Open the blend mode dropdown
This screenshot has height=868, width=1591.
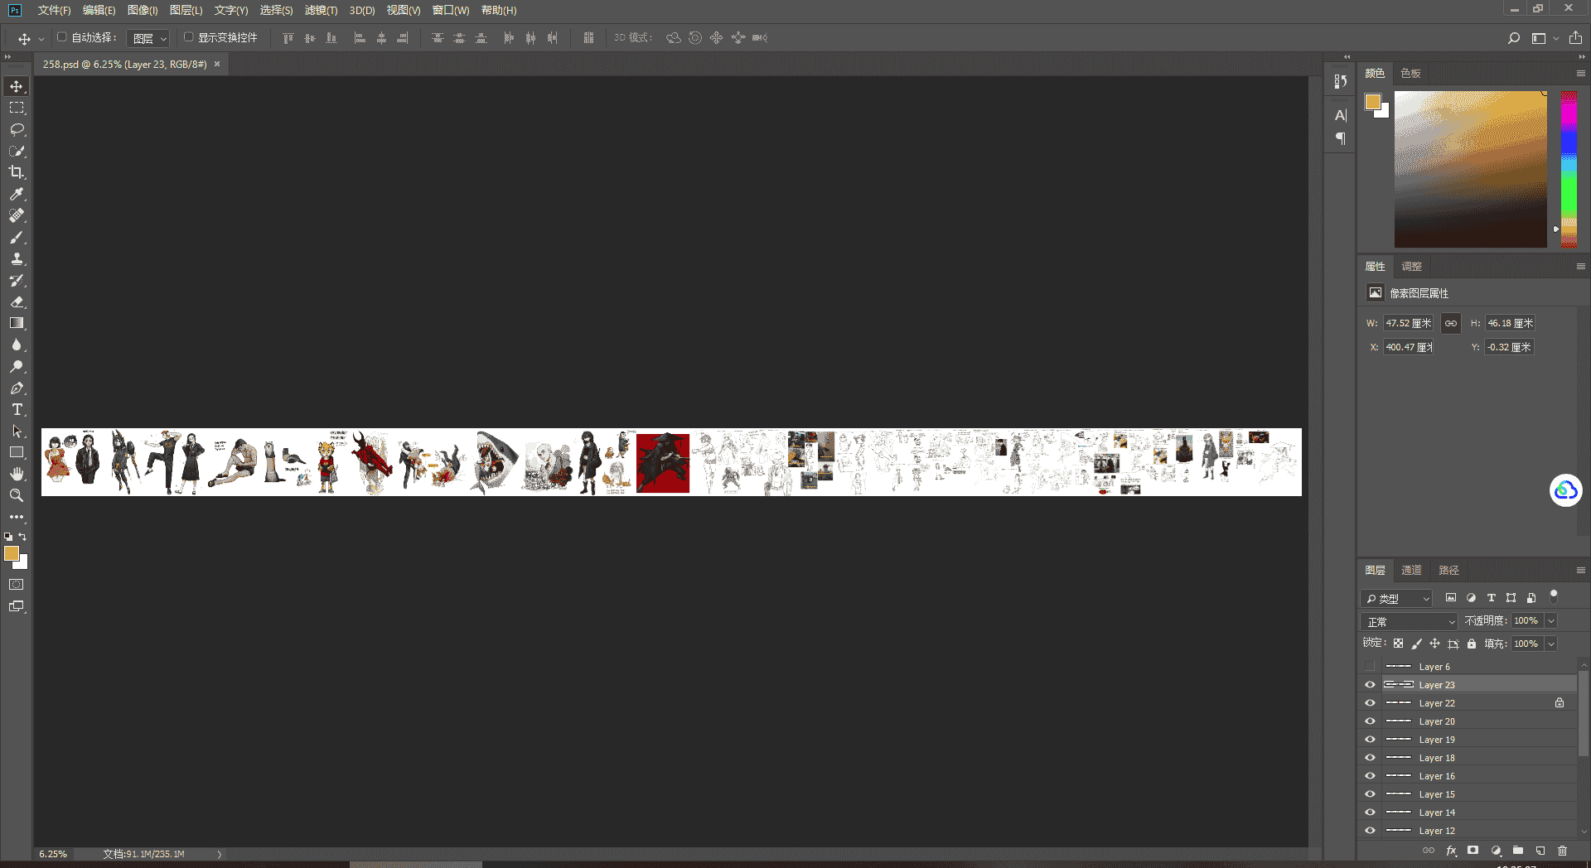(1409, 621)
